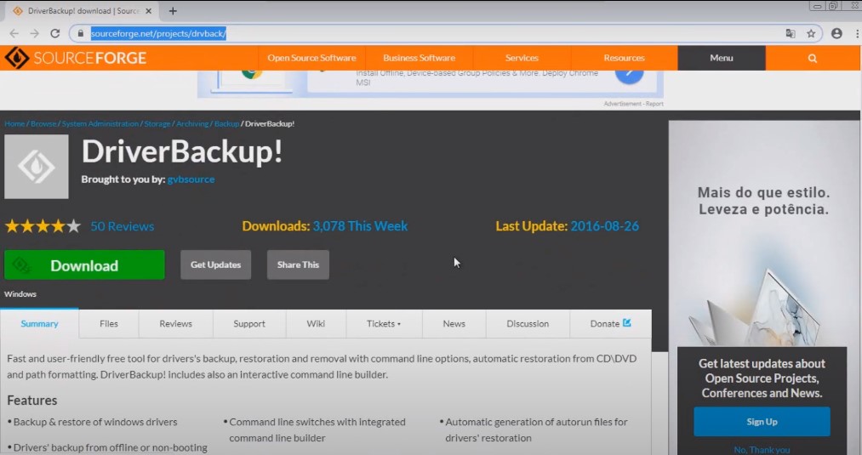
Task: Click the translate page icon
Action: tap(791, 33)
